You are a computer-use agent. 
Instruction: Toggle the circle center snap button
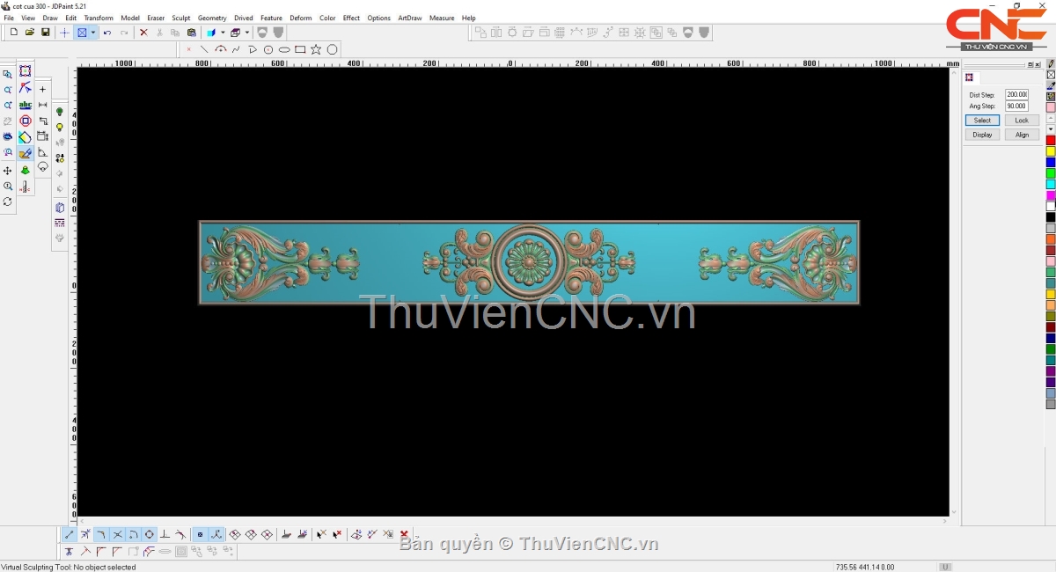(150, 534)
